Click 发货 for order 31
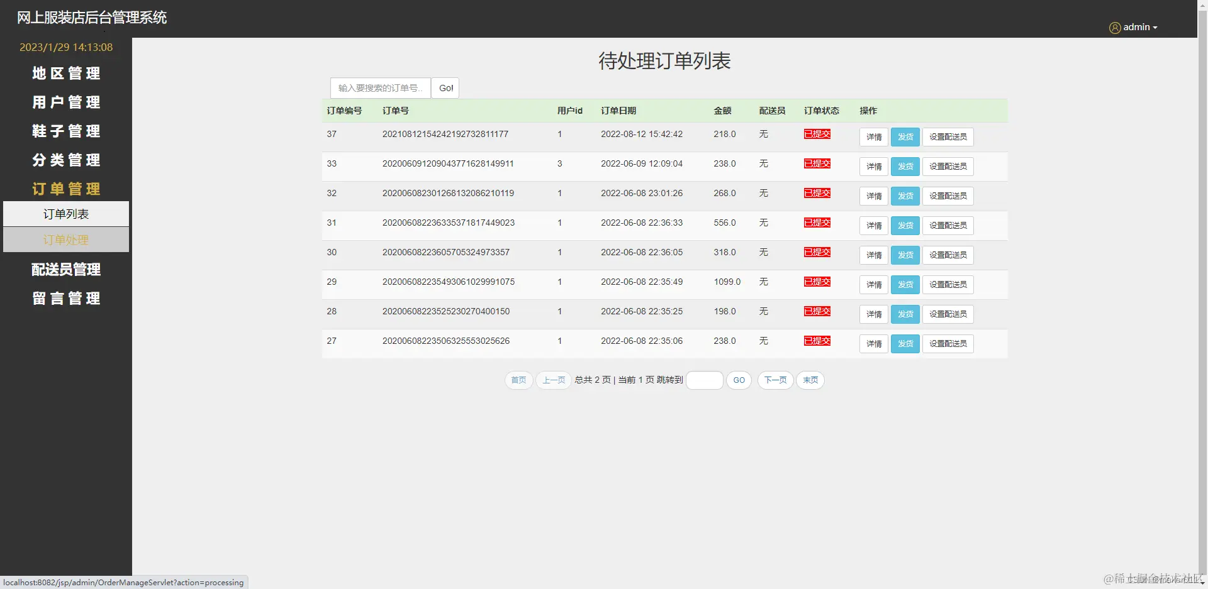Viewport: 1208px width, 589px height. [905, 226]
